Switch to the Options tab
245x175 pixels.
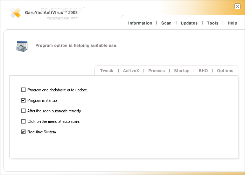[x=225, y=71]
